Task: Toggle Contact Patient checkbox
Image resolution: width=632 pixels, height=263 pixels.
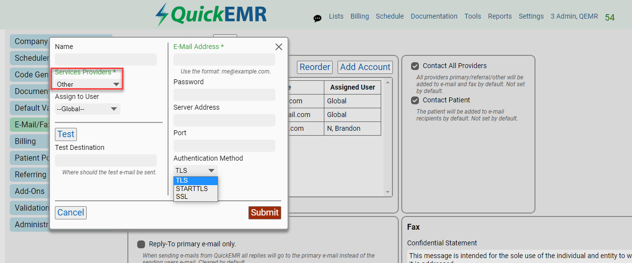Action: click(415, 100)
